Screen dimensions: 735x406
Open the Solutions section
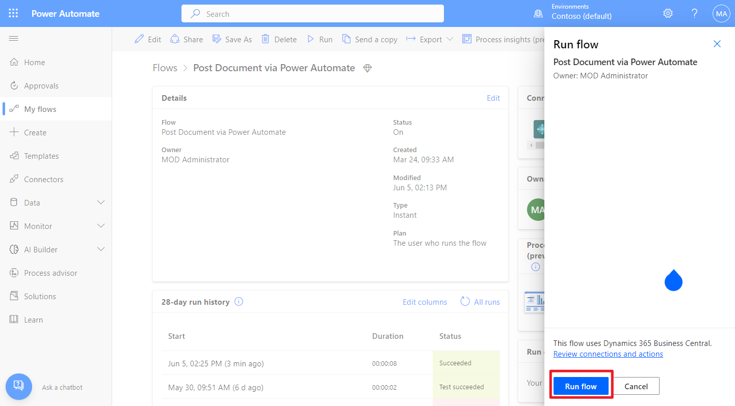click(41, 296)
